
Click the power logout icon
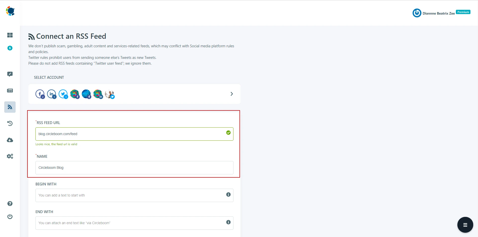click(x=10, y=217)
